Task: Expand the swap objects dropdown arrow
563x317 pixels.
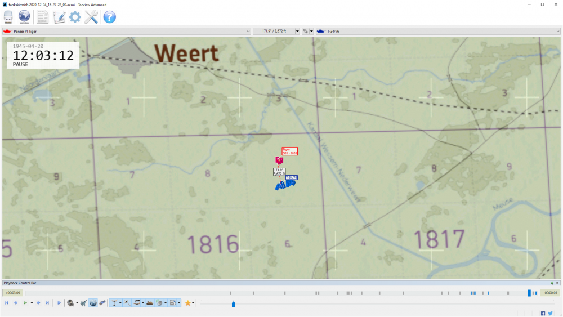Action: [311, 31]
